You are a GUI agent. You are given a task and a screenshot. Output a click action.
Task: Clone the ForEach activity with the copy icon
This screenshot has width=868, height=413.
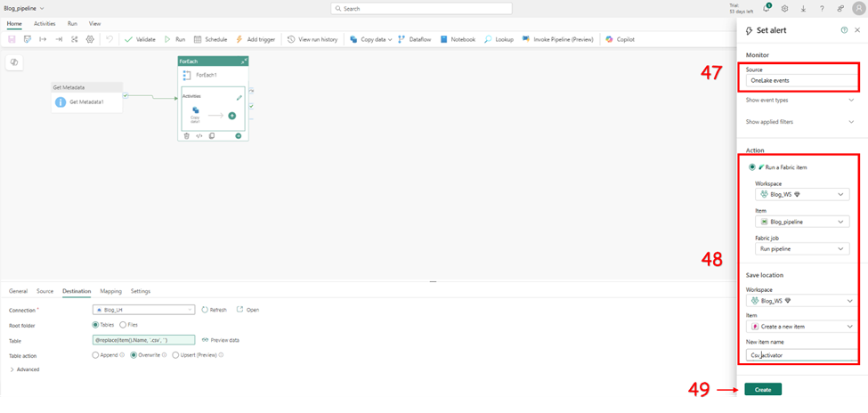(x=212, y=135)
